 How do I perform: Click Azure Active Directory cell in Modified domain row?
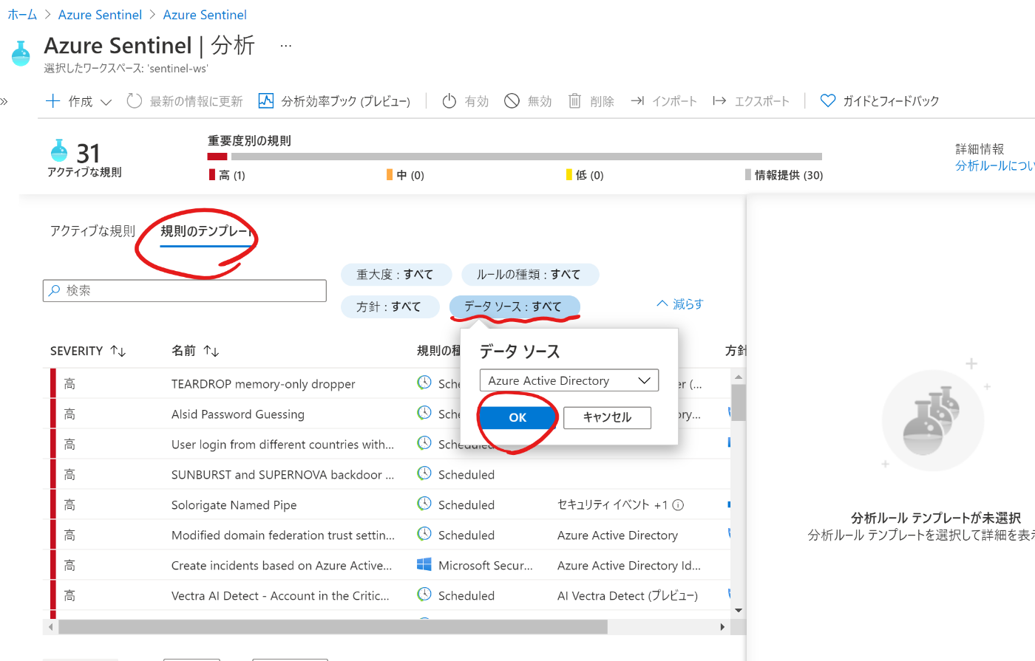point(617,535)
